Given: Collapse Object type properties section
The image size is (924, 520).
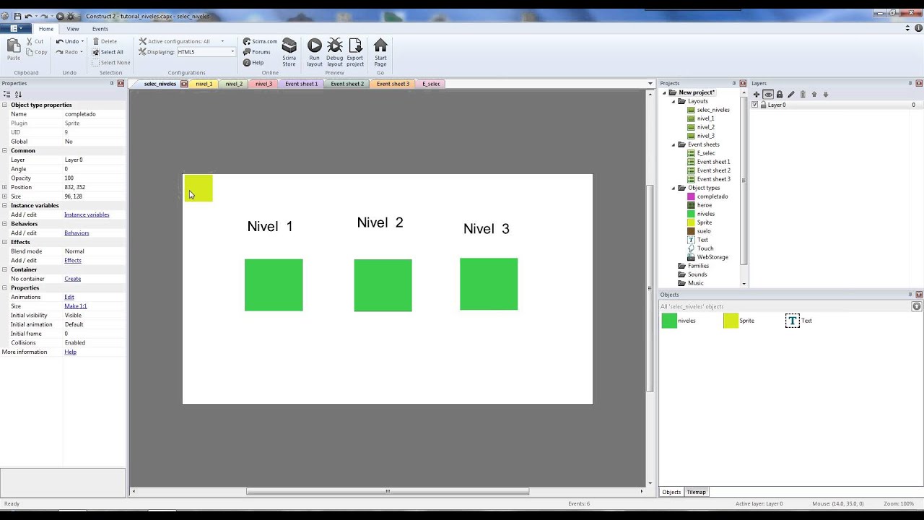Looking at the screenshot, I should pos(4,105).
